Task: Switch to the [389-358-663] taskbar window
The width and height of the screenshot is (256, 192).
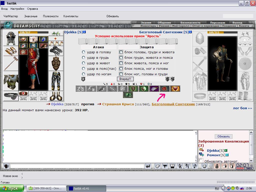Action: coord(46,188)
